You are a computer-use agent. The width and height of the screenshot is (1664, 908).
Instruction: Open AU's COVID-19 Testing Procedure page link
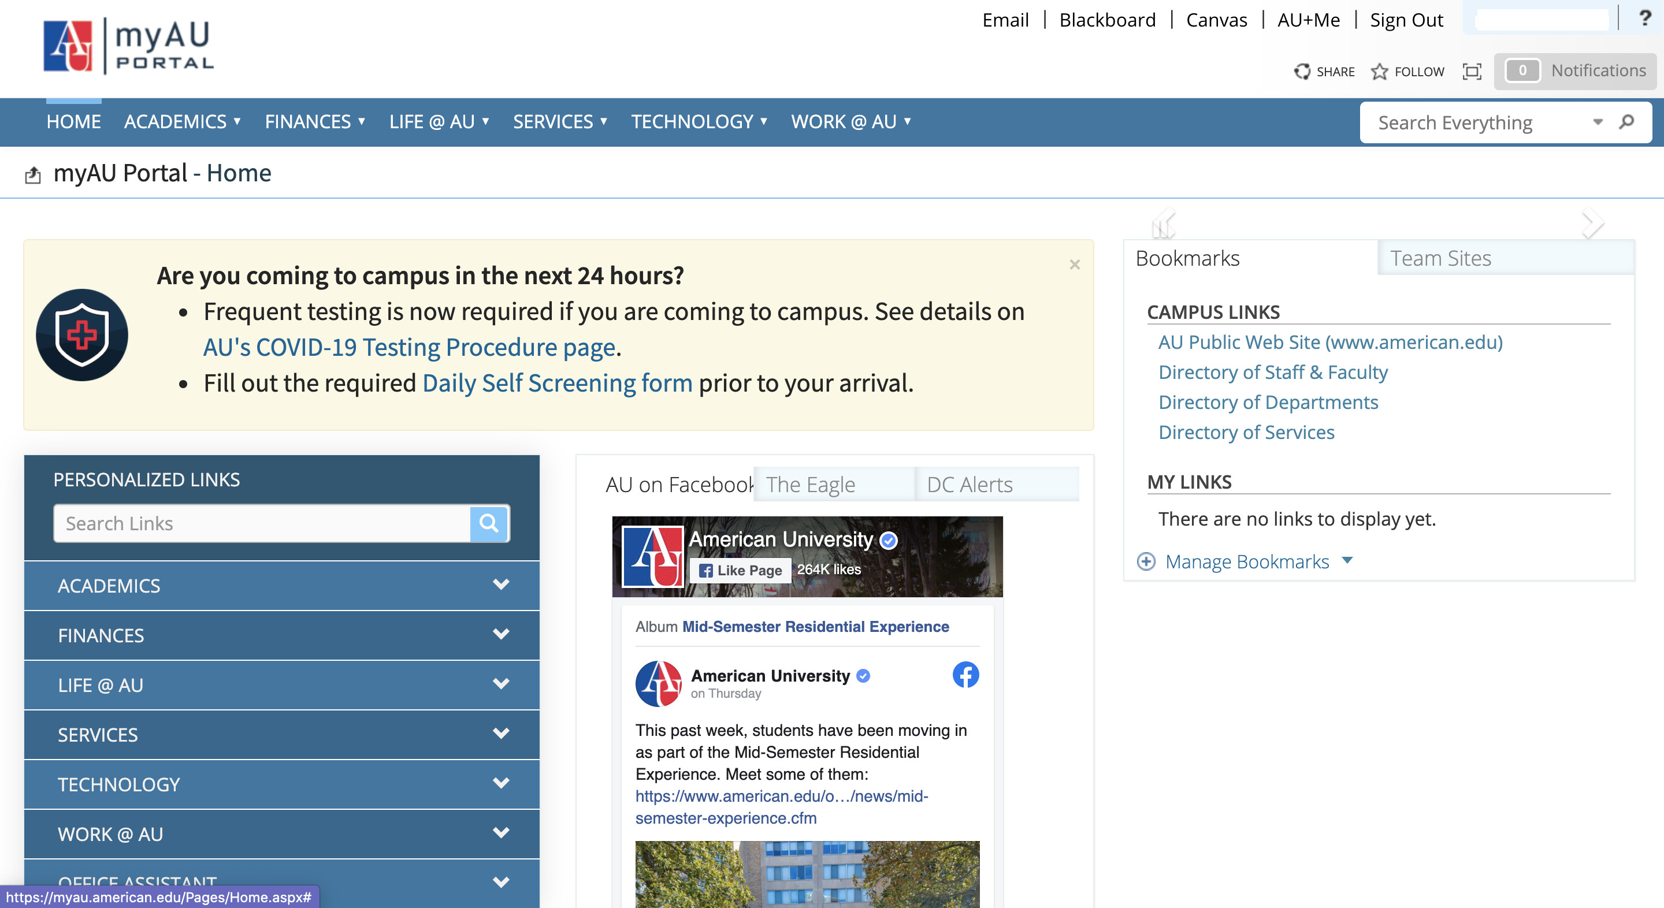tap(410, 348)
